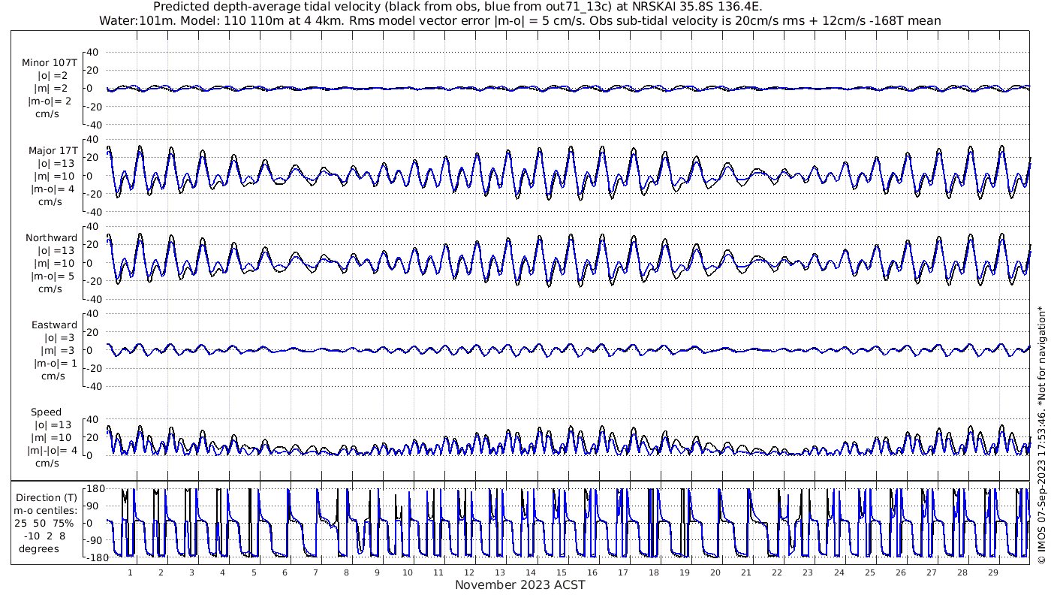Image resolution: width=1051 pixels, height=601 pixels.
Task: Click the "Northward" panel label
Action: point(51,238)
